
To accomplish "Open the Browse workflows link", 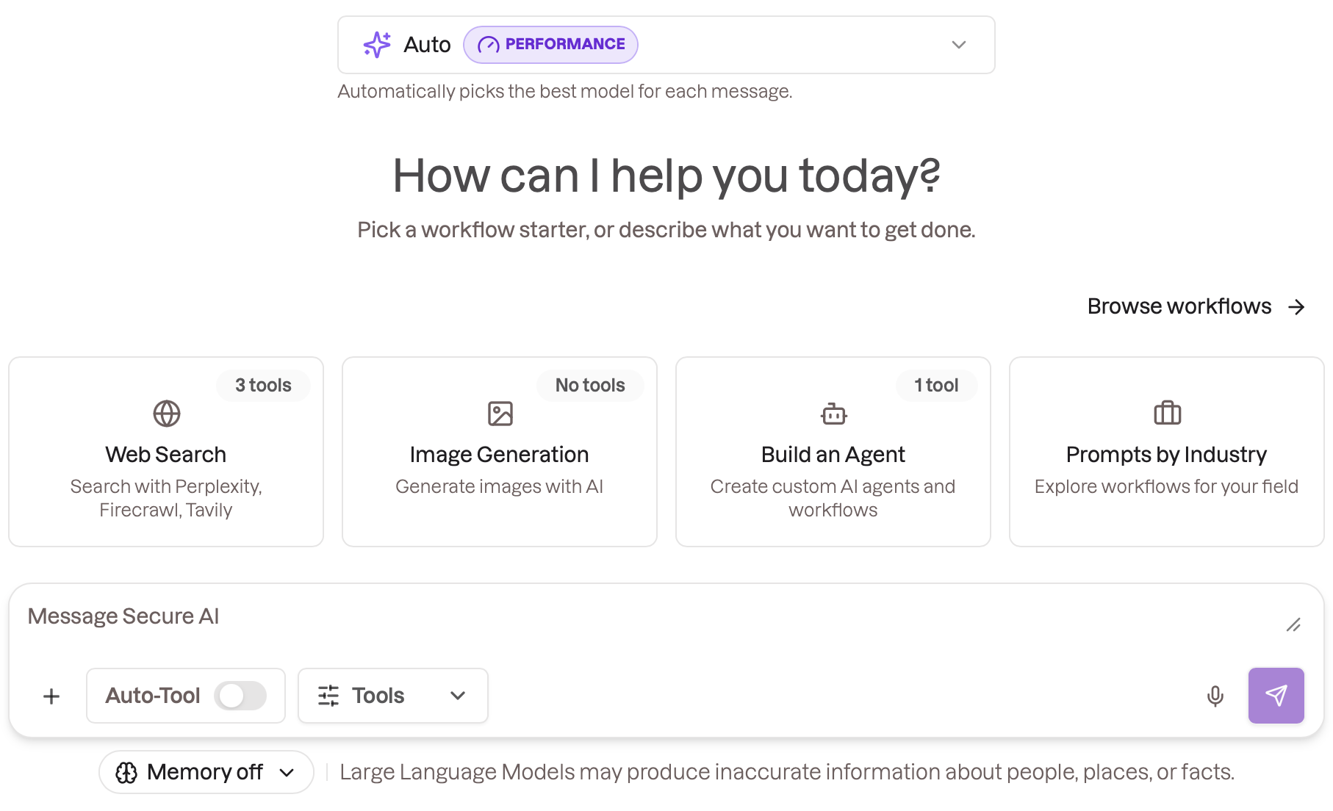I will point(1196,306).
